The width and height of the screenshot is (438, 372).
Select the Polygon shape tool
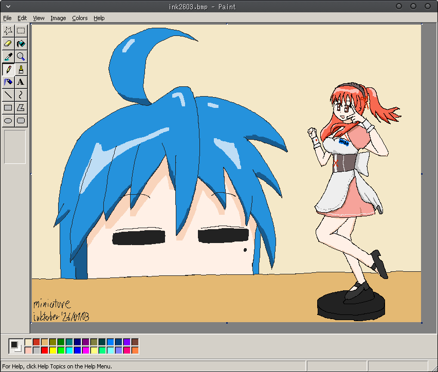(x=21, y=108)
